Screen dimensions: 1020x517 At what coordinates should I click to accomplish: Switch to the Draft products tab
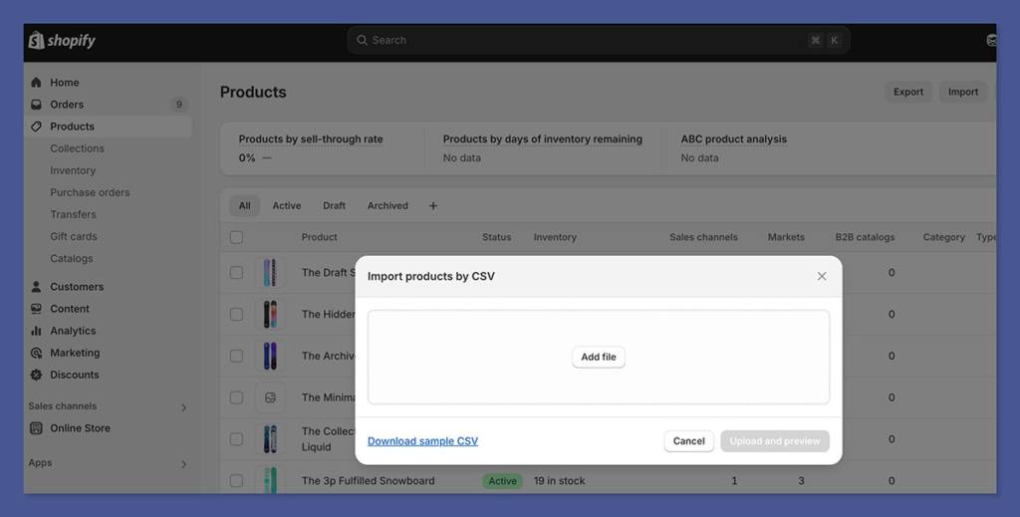[335, 205]
